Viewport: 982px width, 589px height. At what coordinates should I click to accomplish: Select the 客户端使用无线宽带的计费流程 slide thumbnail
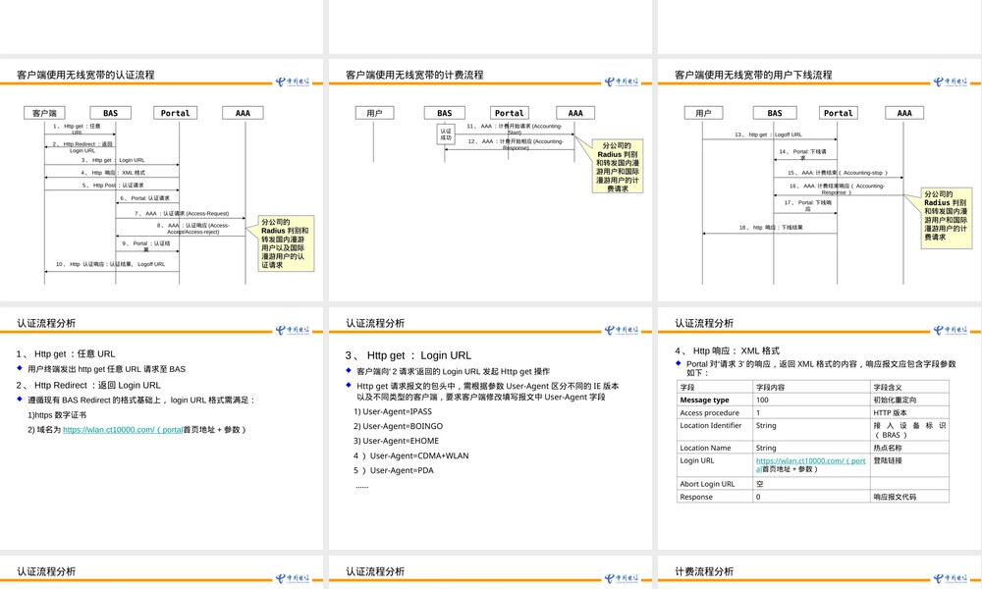(490, 181)
